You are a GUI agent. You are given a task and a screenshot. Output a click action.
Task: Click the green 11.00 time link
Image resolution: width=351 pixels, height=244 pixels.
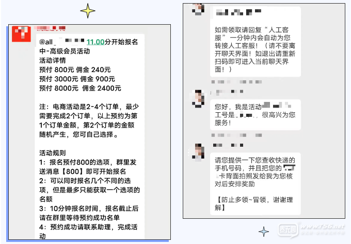pyautogui.click(x=95, y=42)
